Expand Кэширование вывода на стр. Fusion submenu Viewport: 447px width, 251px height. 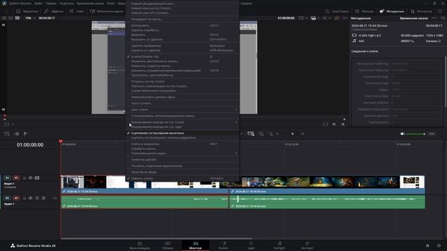click(182, 122)
